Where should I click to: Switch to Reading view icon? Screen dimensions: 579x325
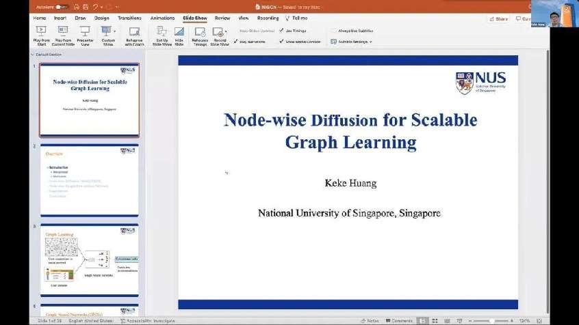(x=447, y=321)
